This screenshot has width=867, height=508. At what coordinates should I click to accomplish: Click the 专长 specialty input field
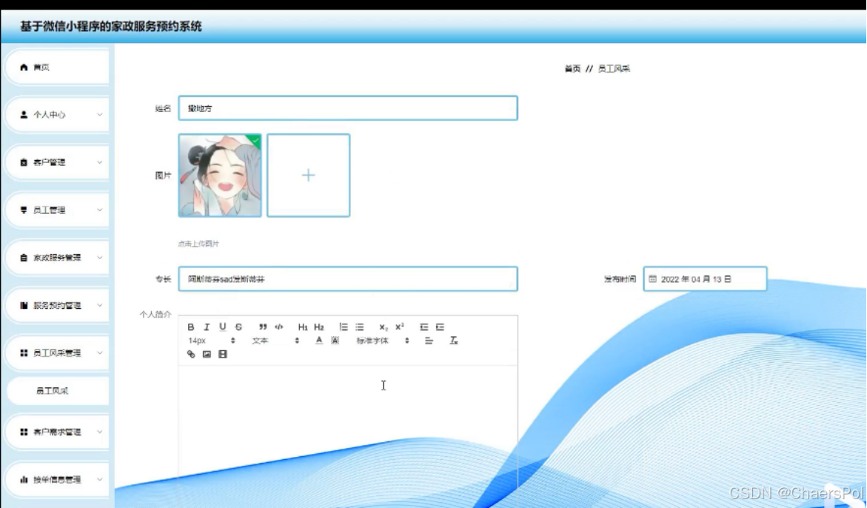click(348, 279)
